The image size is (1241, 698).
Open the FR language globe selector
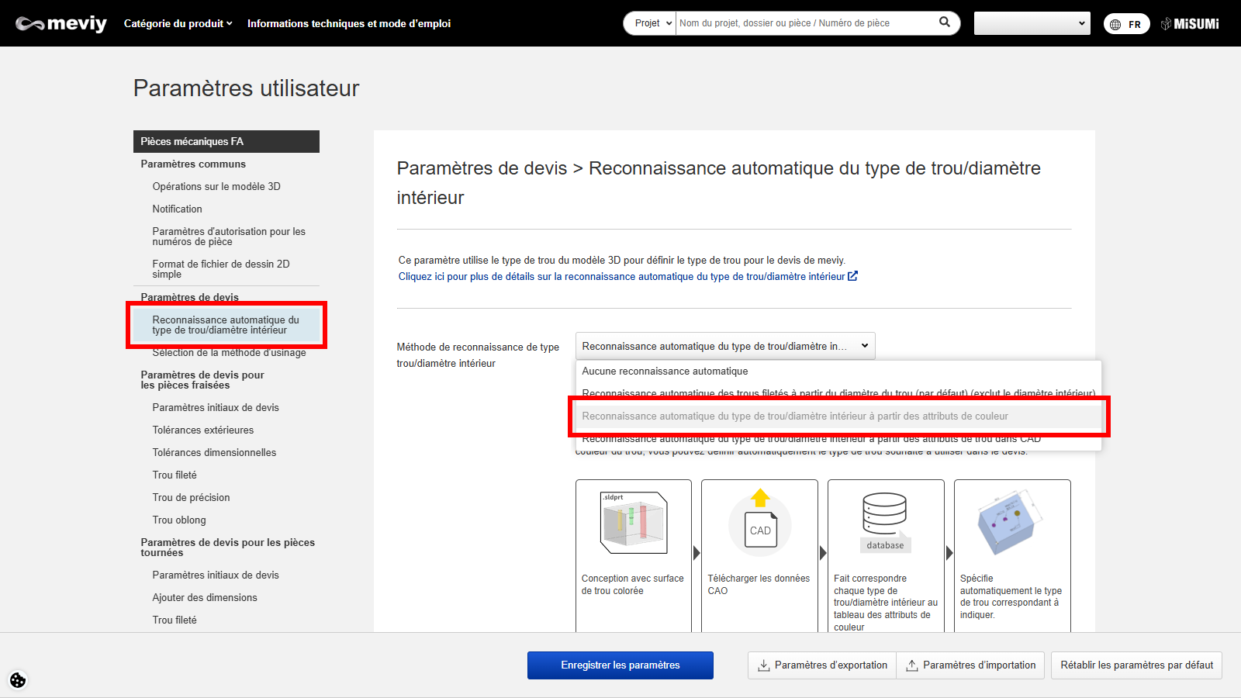1126,24
